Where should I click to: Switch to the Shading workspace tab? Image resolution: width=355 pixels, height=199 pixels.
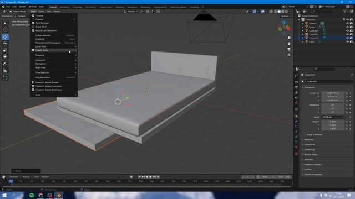pyautogui.click(x=120, y=7)
